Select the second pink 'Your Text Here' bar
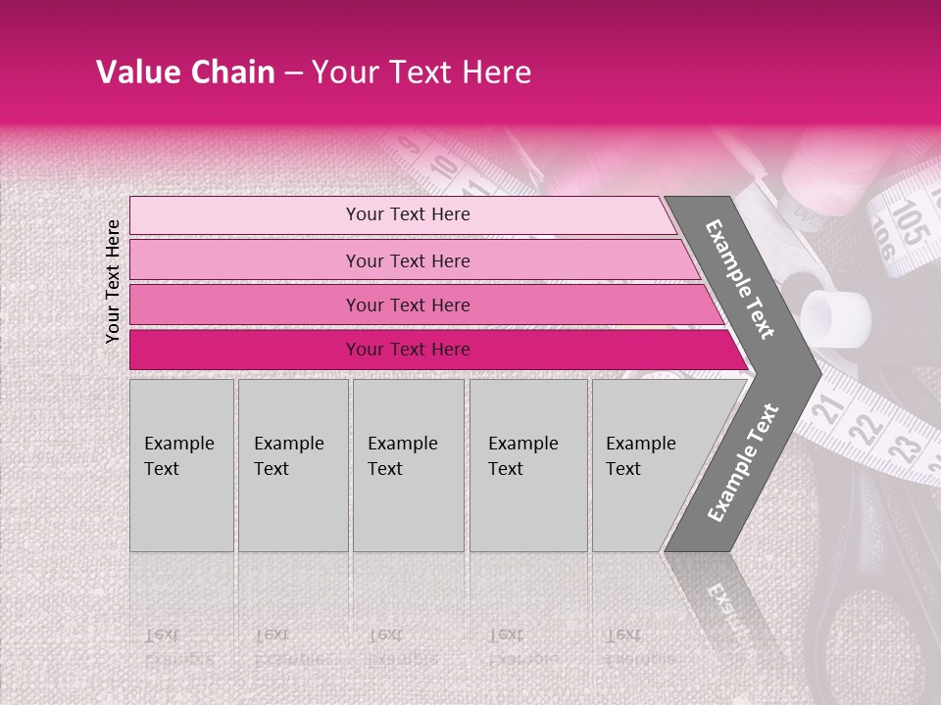 [407, 260]
